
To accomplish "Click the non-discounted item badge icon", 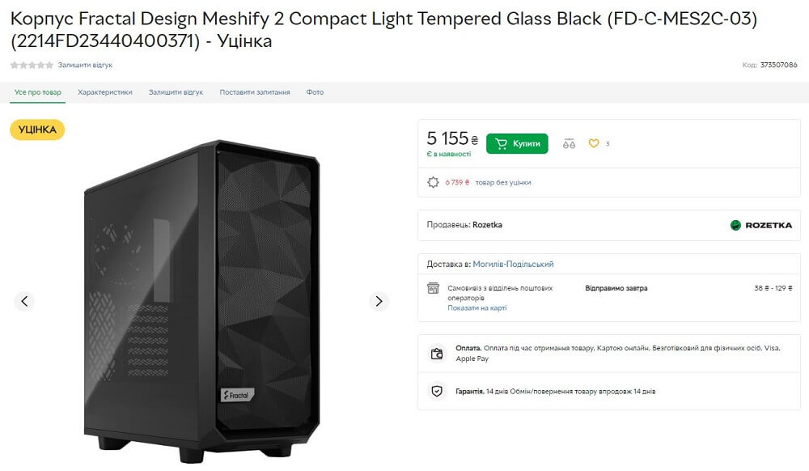I will [433, 182].
